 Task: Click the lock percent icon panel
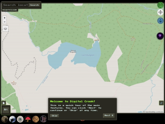6,110
